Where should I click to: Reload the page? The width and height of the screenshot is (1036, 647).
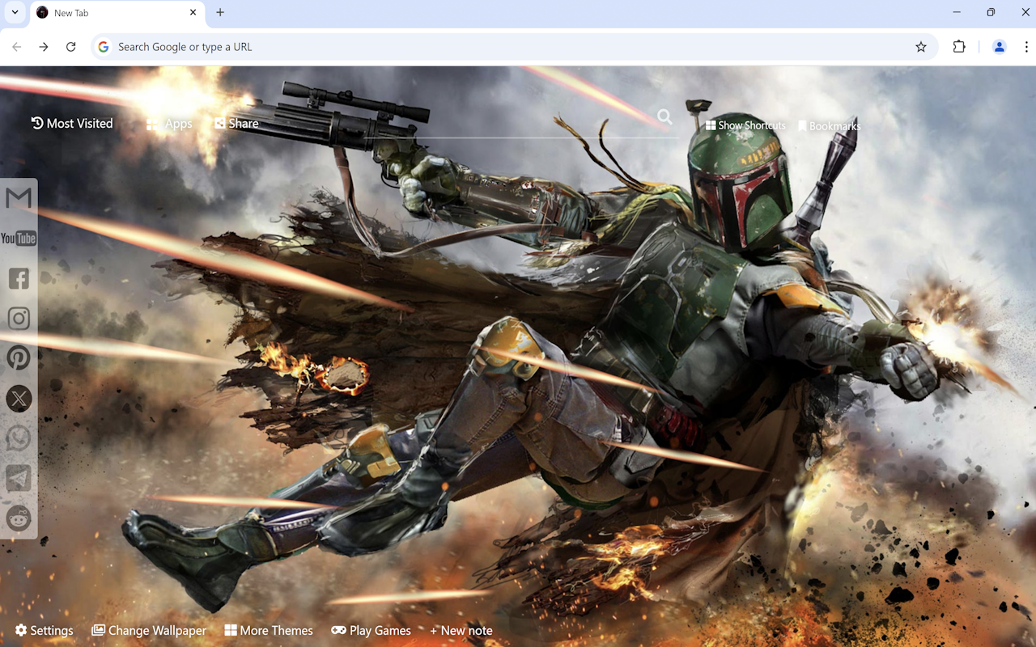pyautogui.click(x=70, y=47)
